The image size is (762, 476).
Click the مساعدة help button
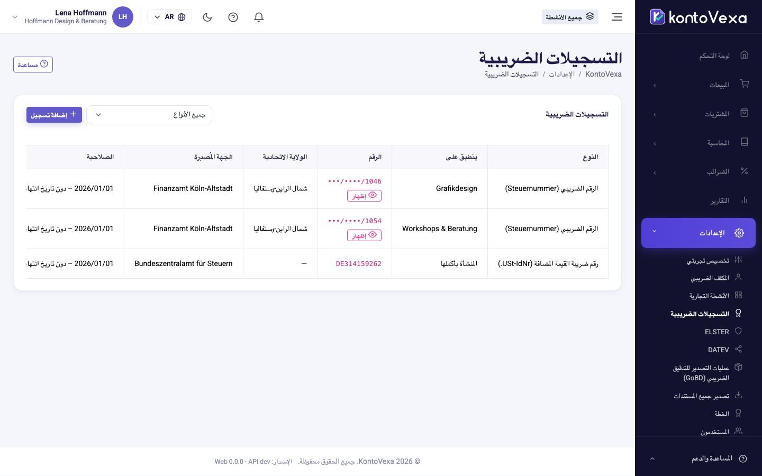33,65
